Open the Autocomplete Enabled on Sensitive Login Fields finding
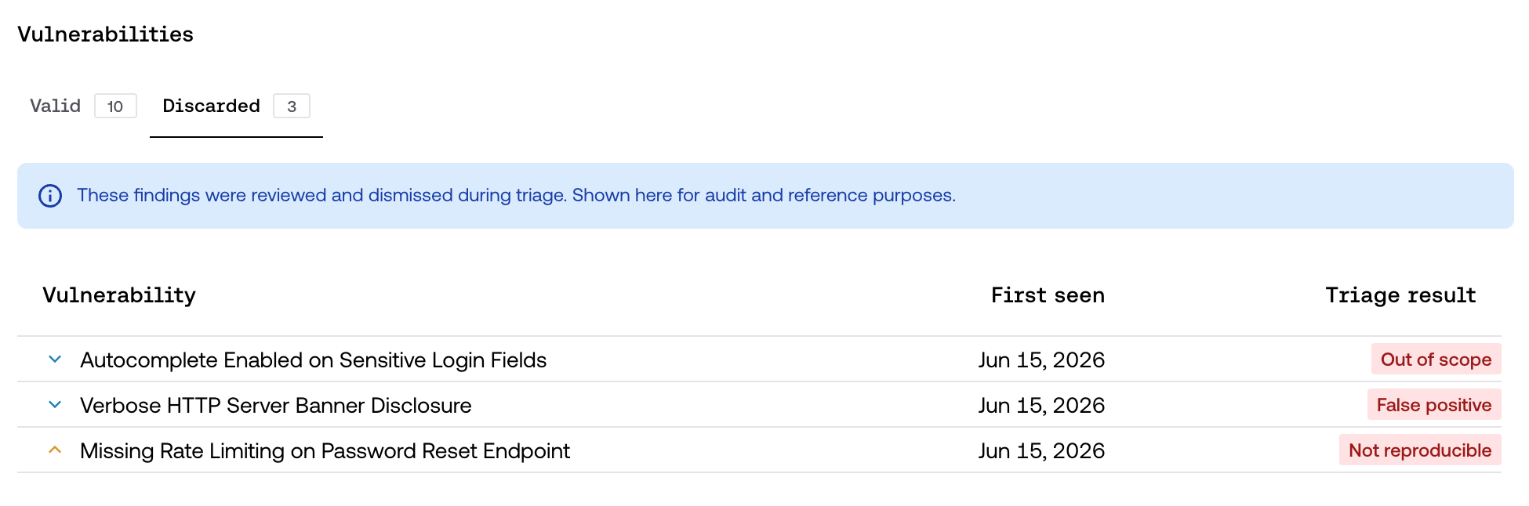 [x=314, y=360]
